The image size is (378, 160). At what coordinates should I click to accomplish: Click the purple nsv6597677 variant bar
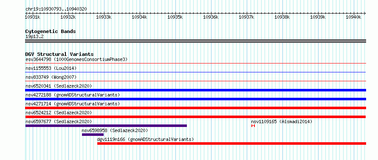[106, 126]
